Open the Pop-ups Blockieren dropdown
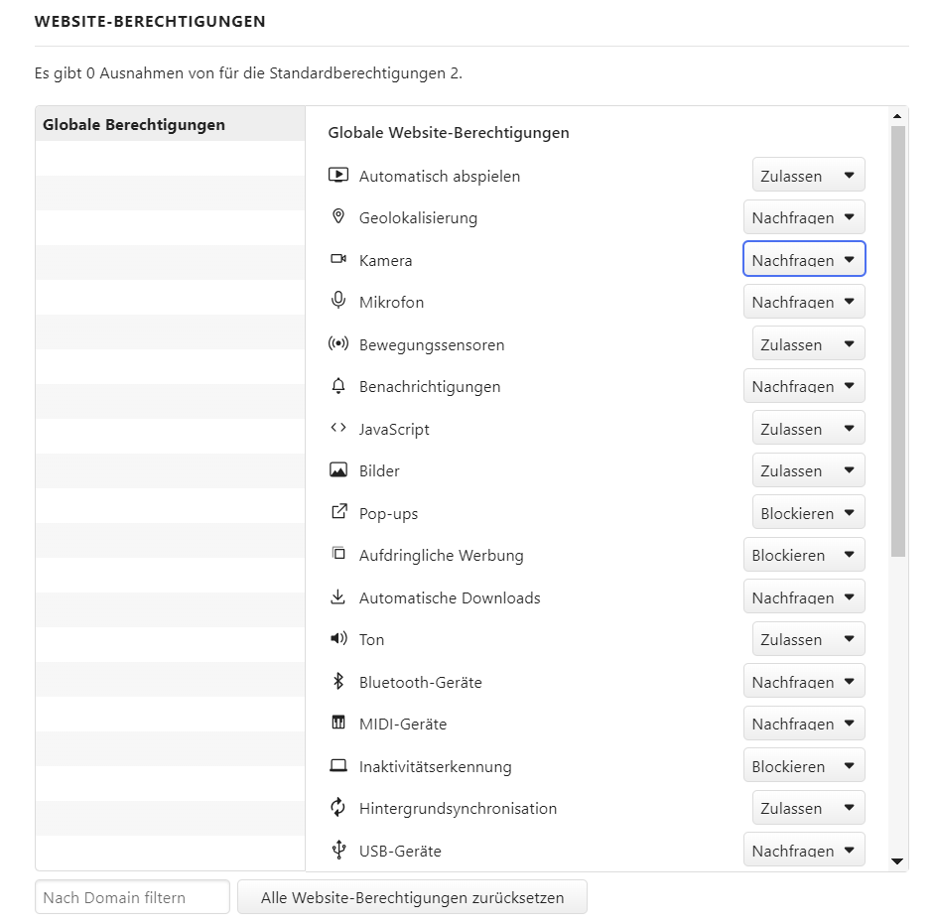 point(808,512)
